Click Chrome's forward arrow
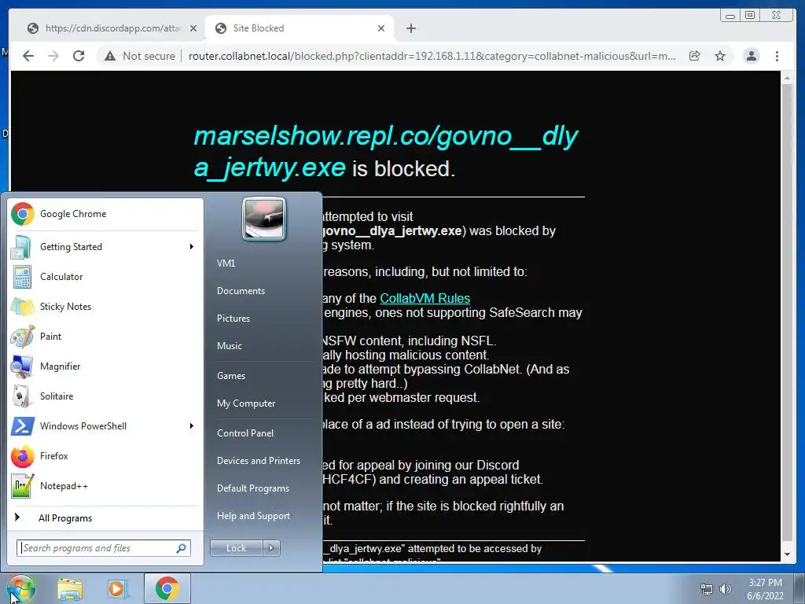Screen dimensions: 805x604 53,56
